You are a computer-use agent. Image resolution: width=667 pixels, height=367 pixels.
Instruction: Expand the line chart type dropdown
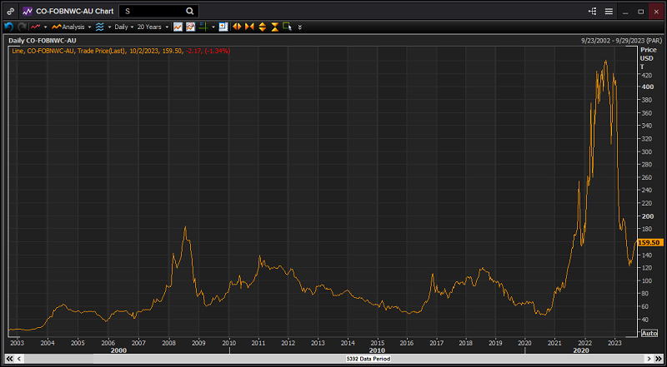click(45, 27)
